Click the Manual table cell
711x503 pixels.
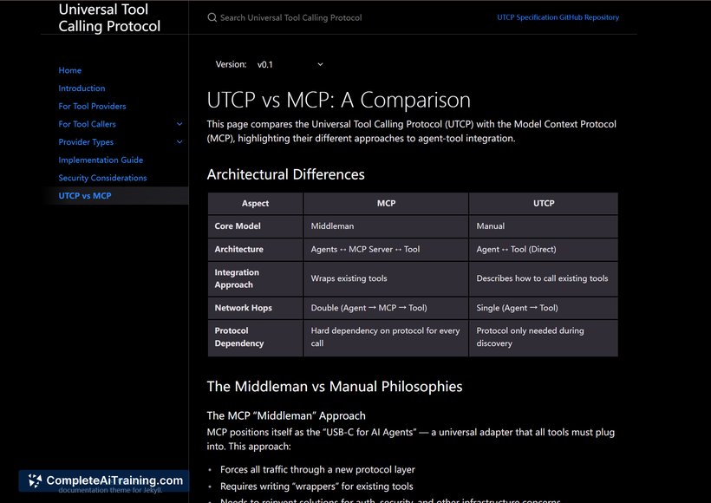pos(544,225)
